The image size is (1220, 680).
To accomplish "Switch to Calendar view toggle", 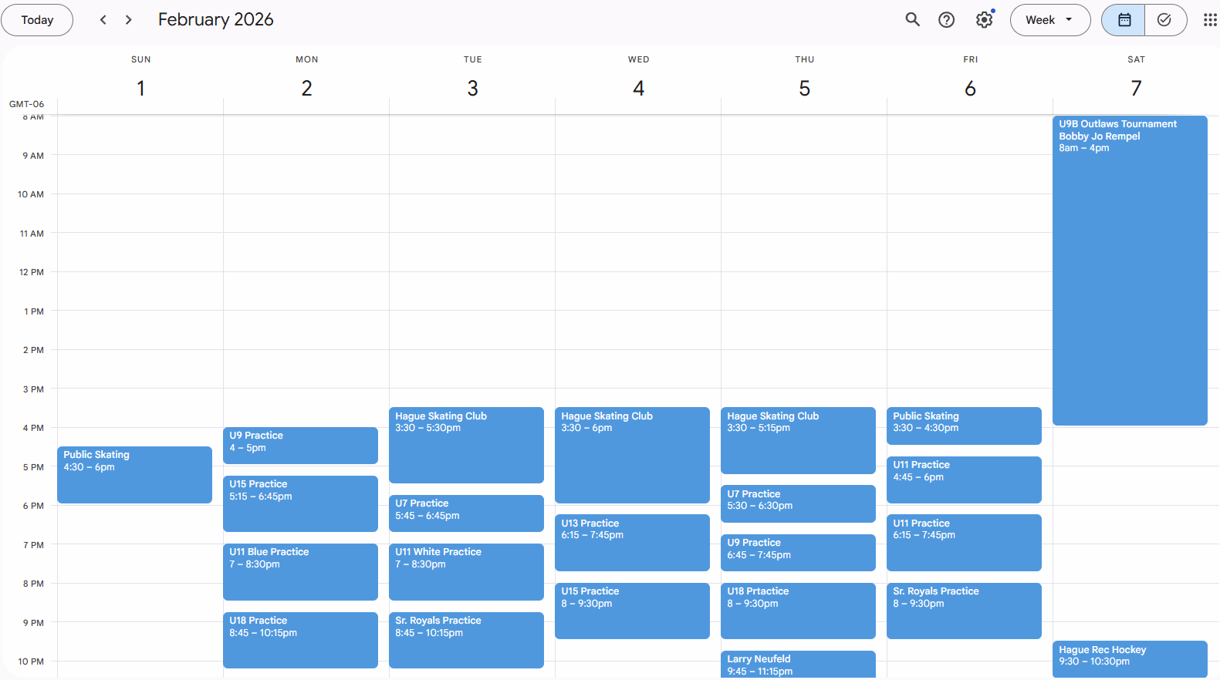I will point(1124,20).
